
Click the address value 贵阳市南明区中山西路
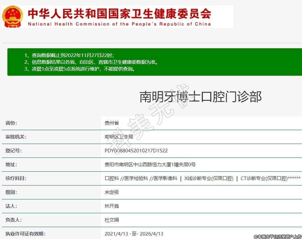pos(150,165)
